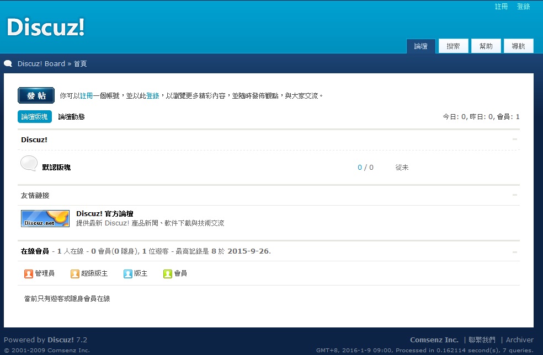Click the GMT+8 processing time footer text
543x355 pixels.
pyautogui.click(x=424, y=350)
